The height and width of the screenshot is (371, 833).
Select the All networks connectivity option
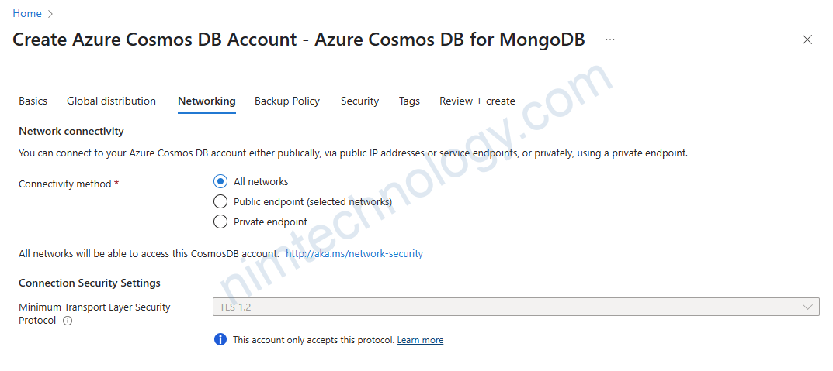[x=220, y=182]
